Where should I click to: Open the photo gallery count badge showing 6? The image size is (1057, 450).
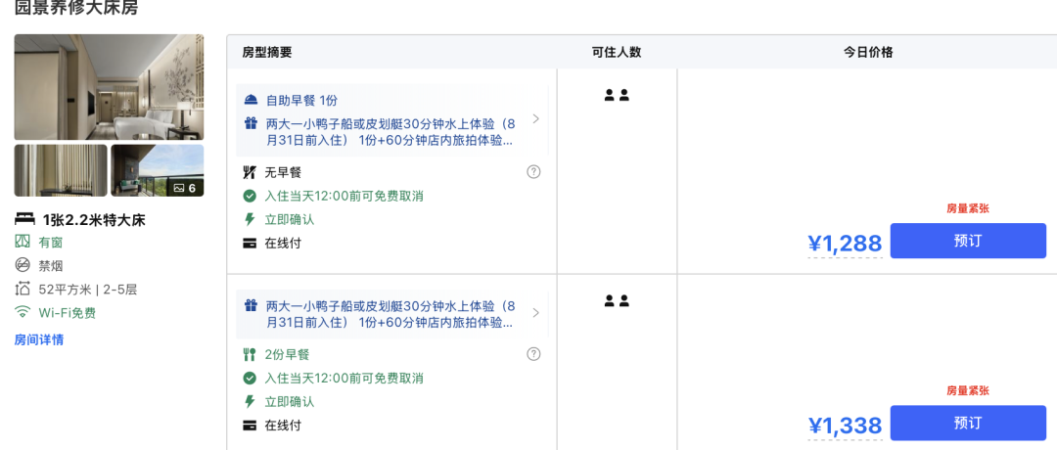[x=185, y=187]
